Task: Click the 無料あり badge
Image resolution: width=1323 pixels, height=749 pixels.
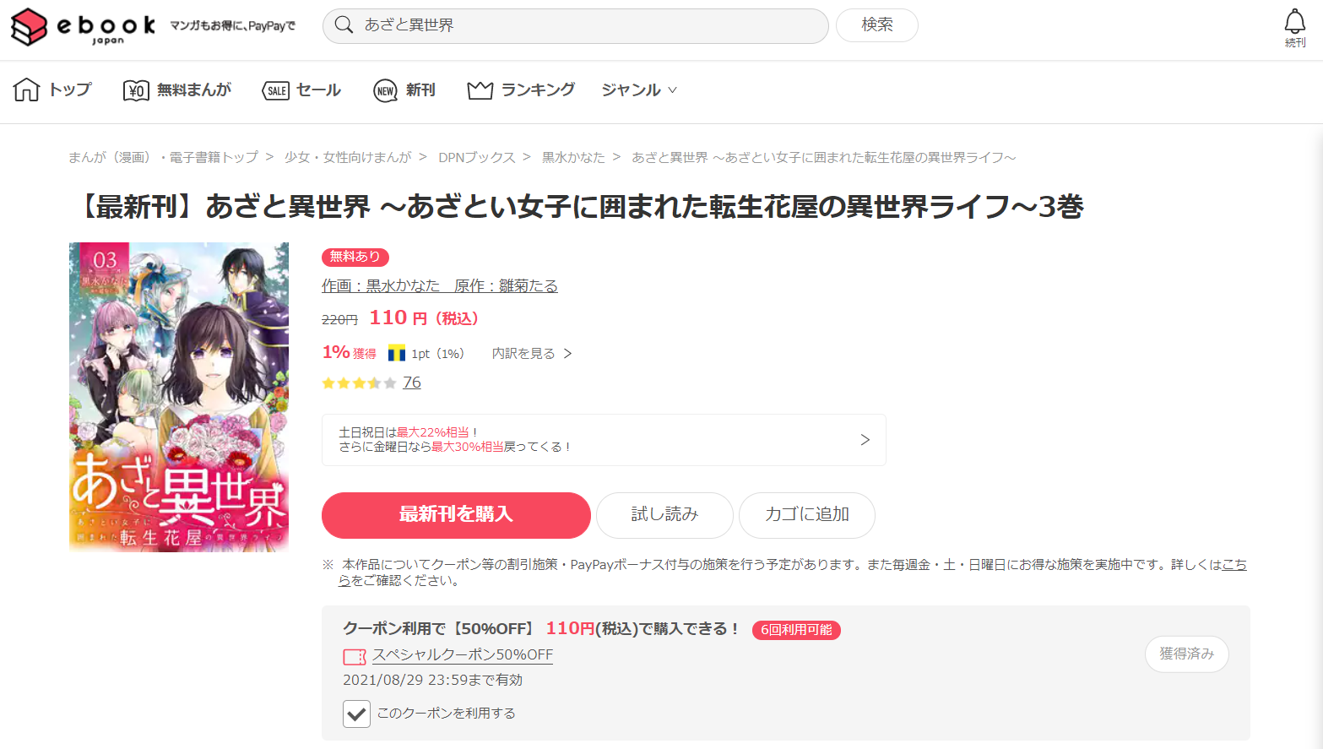Action: point(355,257)
